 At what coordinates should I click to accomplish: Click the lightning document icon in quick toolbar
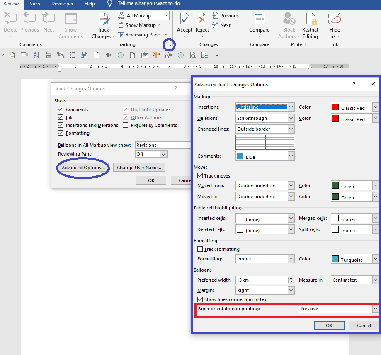click(12, 55)
